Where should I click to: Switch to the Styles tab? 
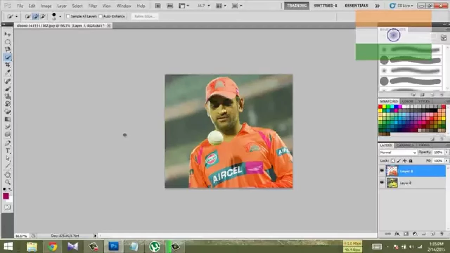tap(424, 101)
